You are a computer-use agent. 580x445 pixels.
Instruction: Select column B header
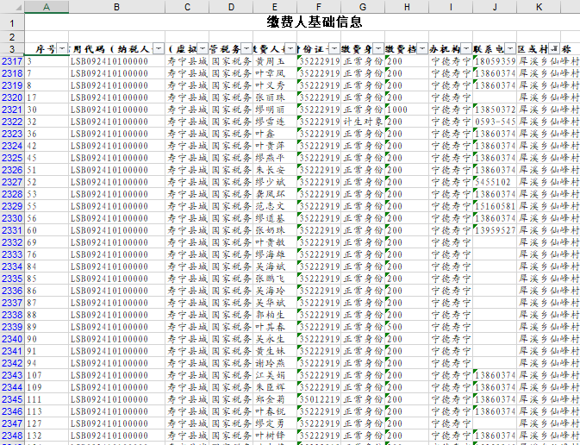[117, 7]
